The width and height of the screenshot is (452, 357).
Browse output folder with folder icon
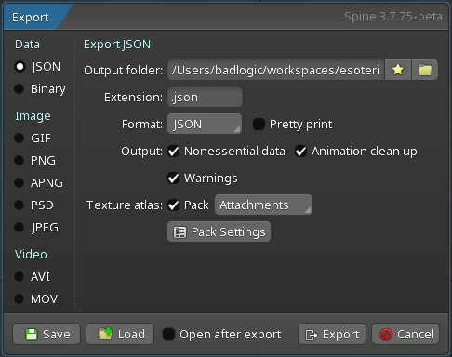tap(425, 70)
